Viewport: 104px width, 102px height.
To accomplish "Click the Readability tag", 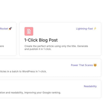I will point(90,86).
